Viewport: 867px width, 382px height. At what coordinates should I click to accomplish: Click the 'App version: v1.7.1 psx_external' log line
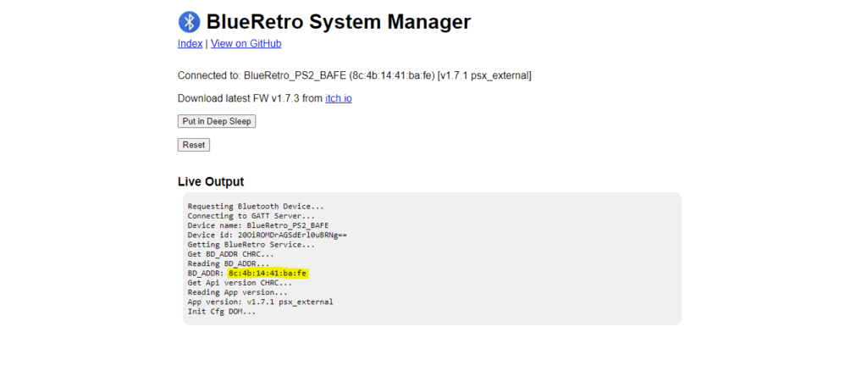tap(260, 302)
